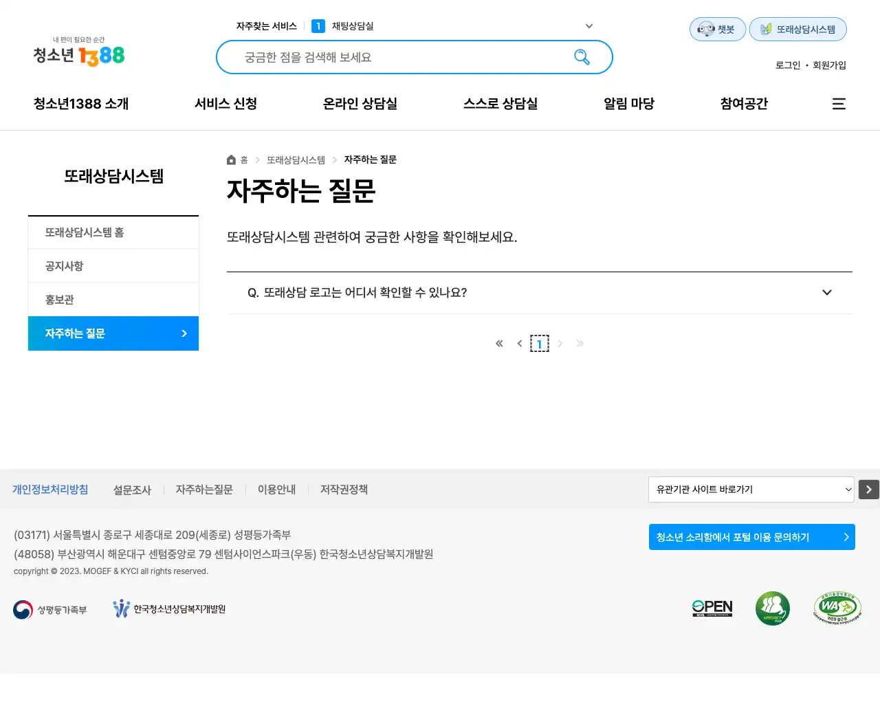Select 자주하는 질문 in sidebar
Viewport: 880px width, 704px height.
pos(113,333)
